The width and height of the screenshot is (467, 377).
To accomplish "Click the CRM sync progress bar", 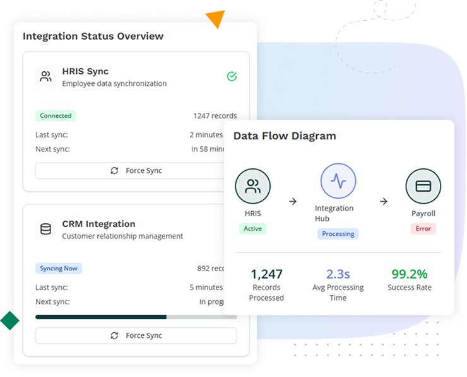I will 136,317.
